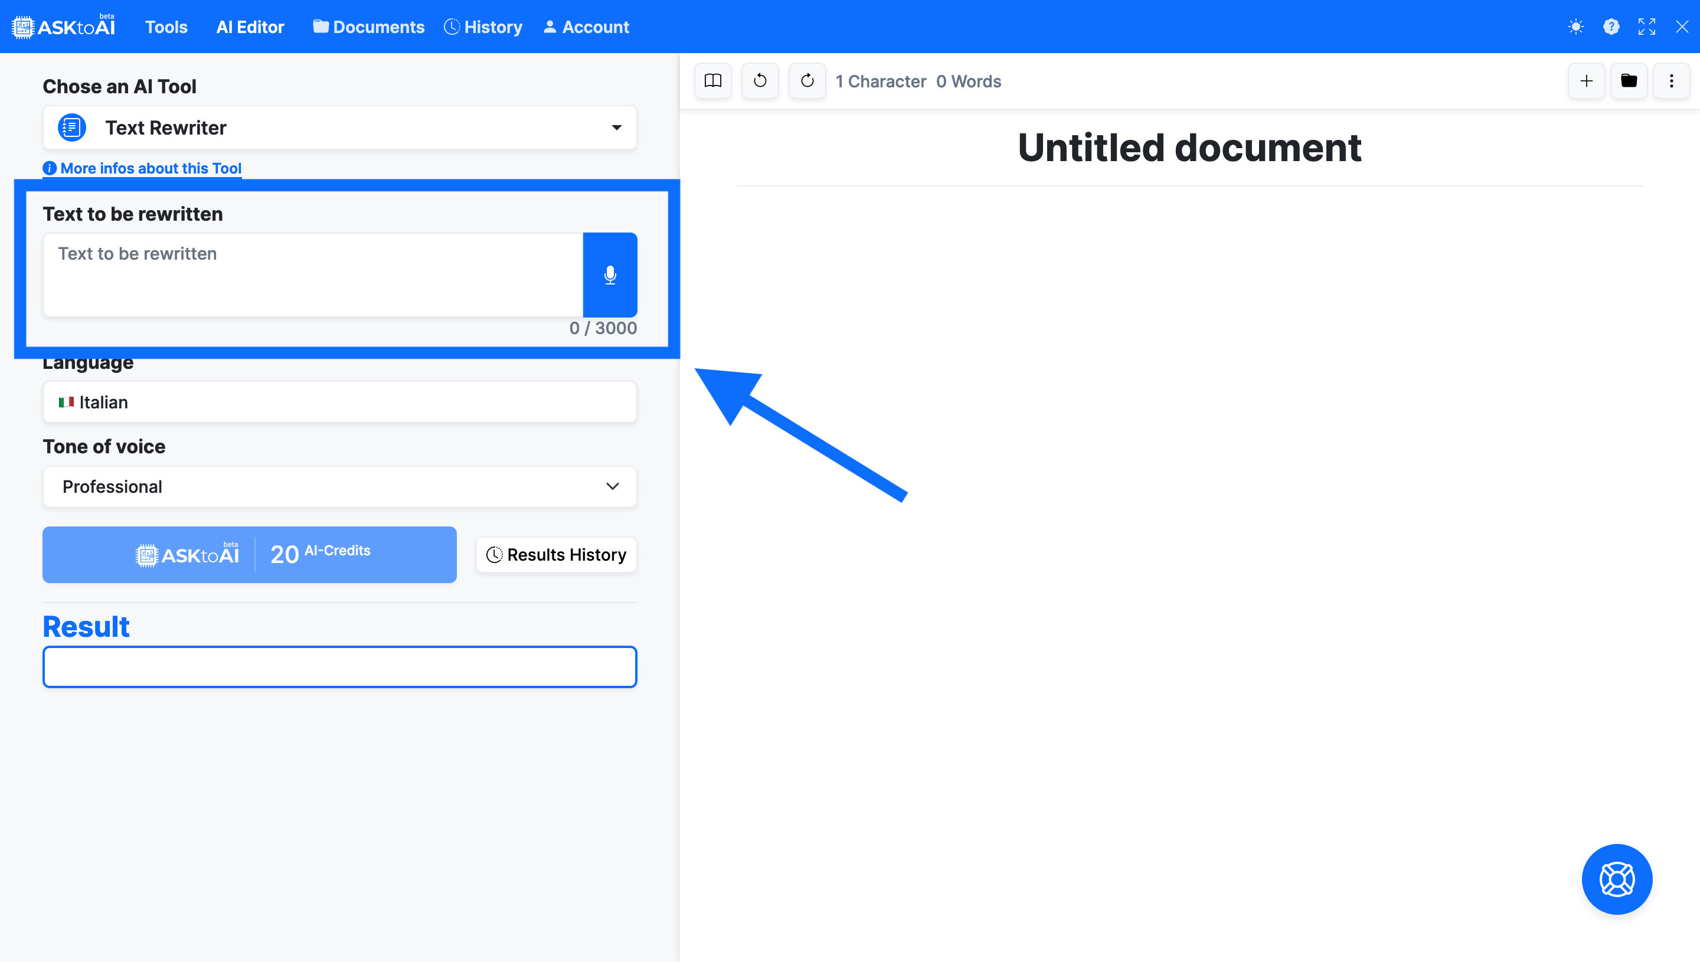Click the undo icon in the editor toolbar
1700x962 pixels.
point(760,81)
